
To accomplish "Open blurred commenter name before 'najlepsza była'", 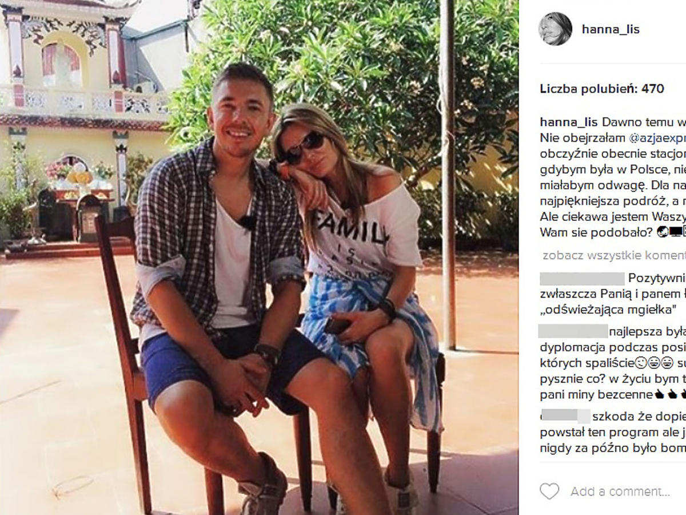I will (574, 331).
